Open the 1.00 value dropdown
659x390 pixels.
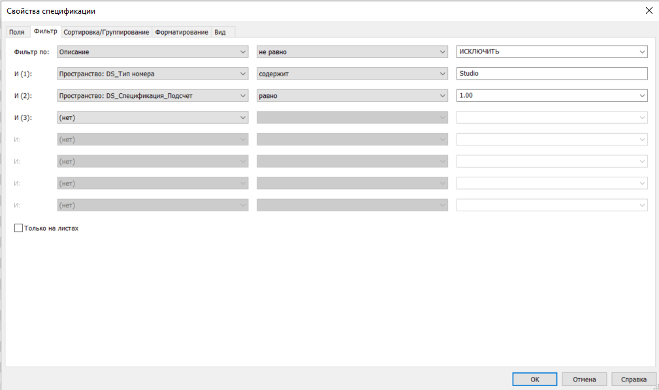pos(551,96)
